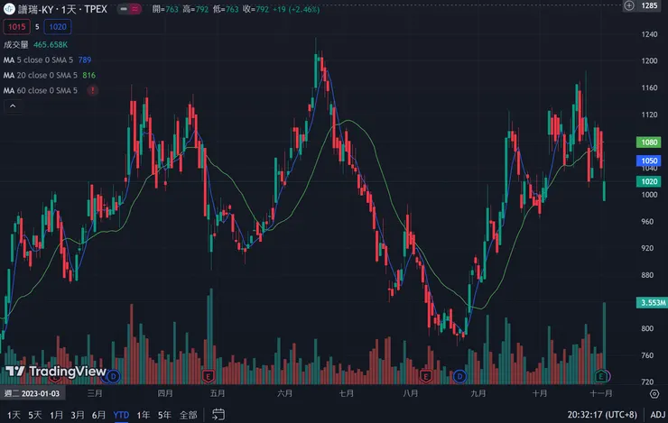
Task: Select the 5年 date range
Action: pyautogui.click(x=164, y=415)
